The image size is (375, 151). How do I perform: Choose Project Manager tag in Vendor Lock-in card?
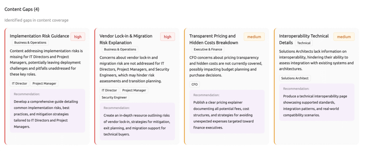[x=134, y=90]
